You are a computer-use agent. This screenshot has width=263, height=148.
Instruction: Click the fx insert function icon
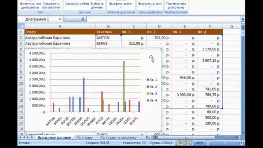83,19
